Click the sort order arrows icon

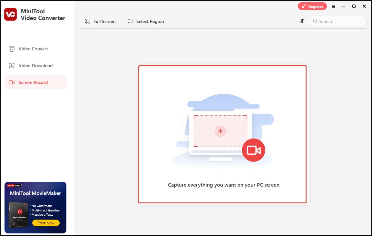[302, 21]
